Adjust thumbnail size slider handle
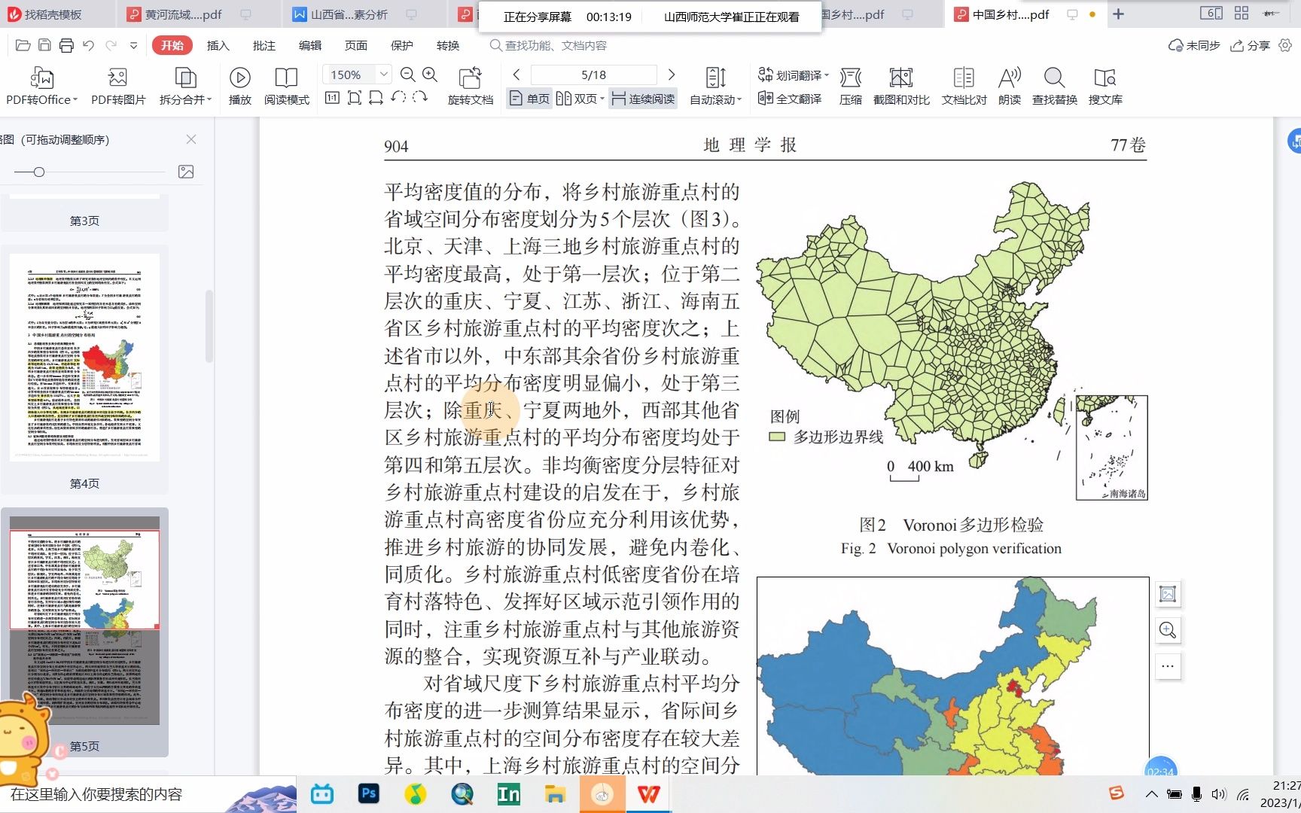1301x813 pixels. click(x=39, y=172)
